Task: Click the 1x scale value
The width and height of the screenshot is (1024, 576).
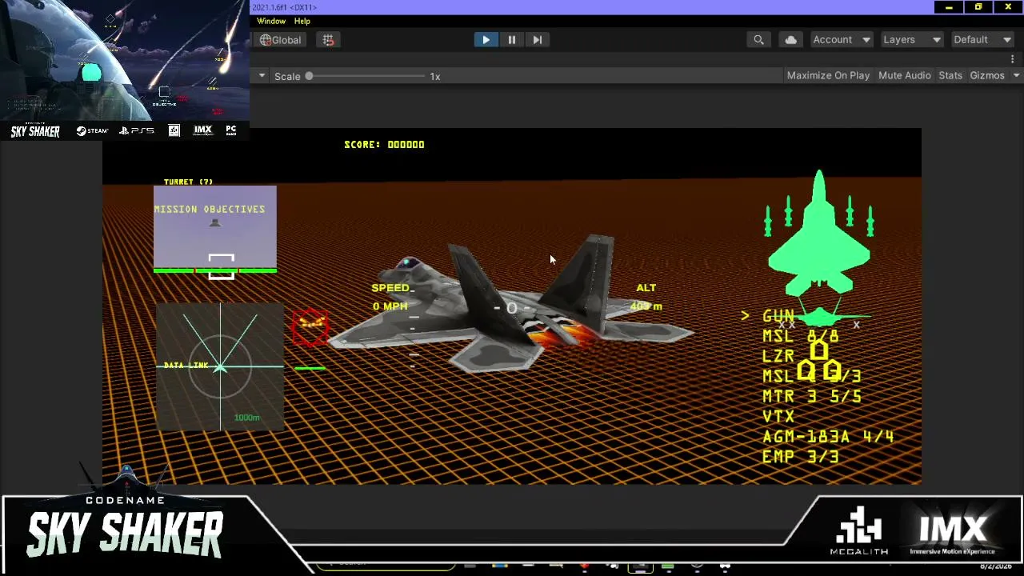Action: point(435,76)
